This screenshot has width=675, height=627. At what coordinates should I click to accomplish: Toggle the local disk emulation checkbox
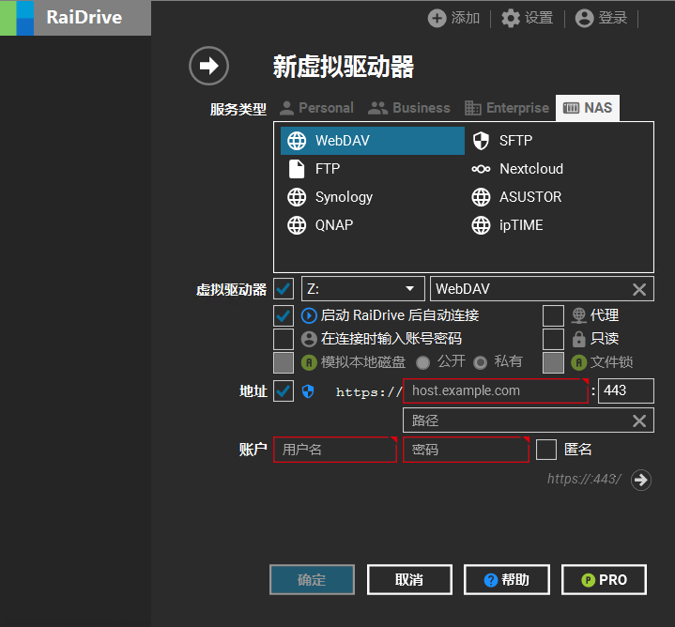[284, 362]
